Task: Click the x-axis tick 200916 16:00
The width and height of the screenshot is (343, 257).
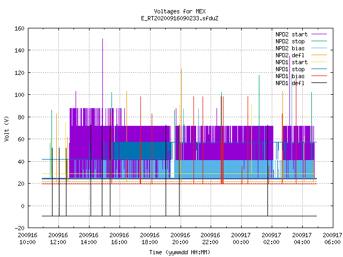Action: point(119,239)
